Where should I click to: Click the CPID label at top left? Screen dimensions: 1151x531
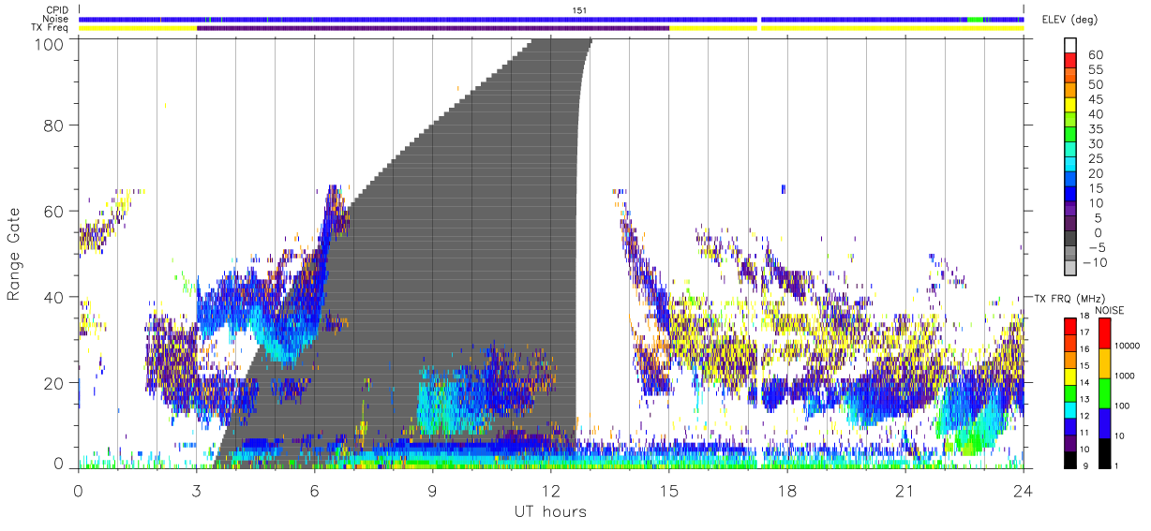tap(57, 10)
